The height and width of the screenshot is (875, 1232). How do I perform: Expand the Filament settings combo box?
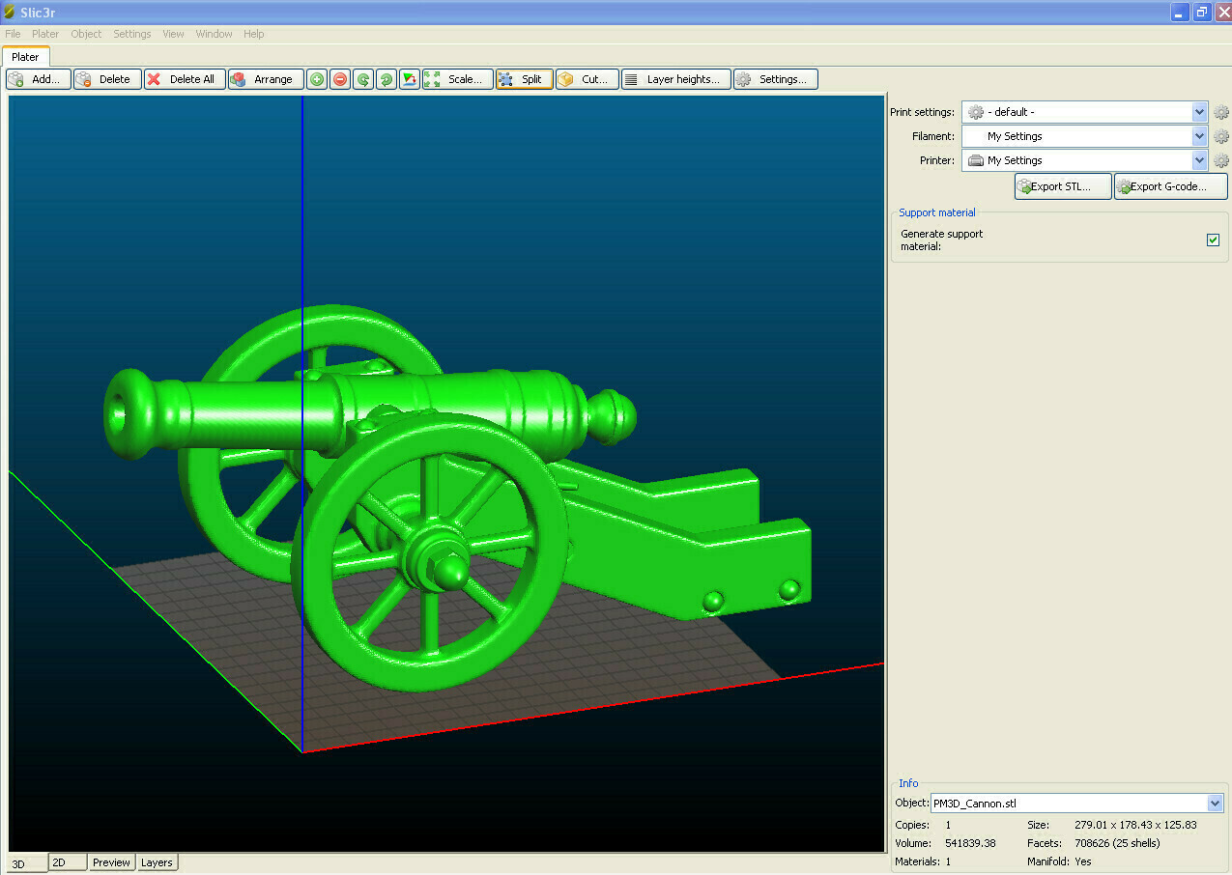pyautogui.click(x=1198, y=136)
